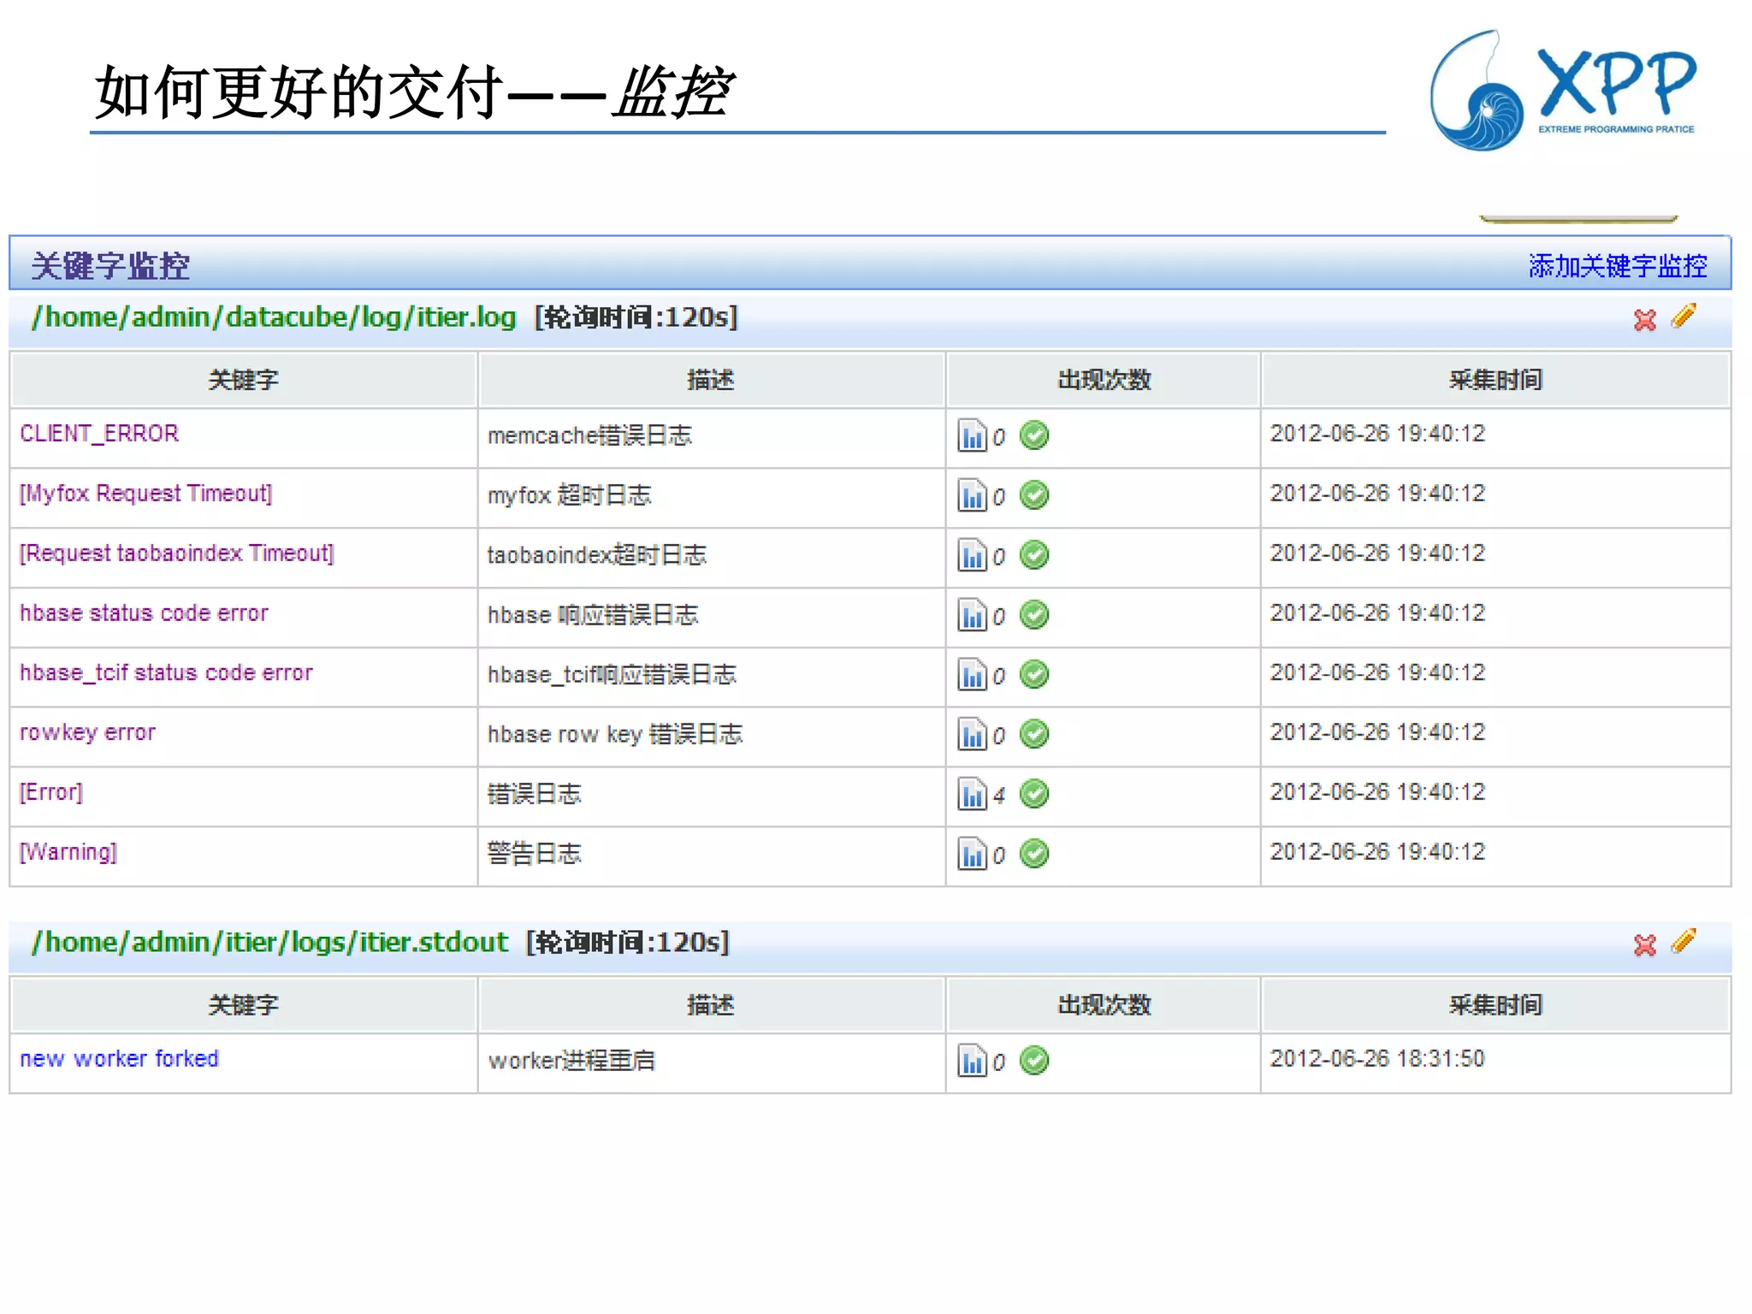Open [Request taobaoindex Timeout] keyword link

pos(176,553)
